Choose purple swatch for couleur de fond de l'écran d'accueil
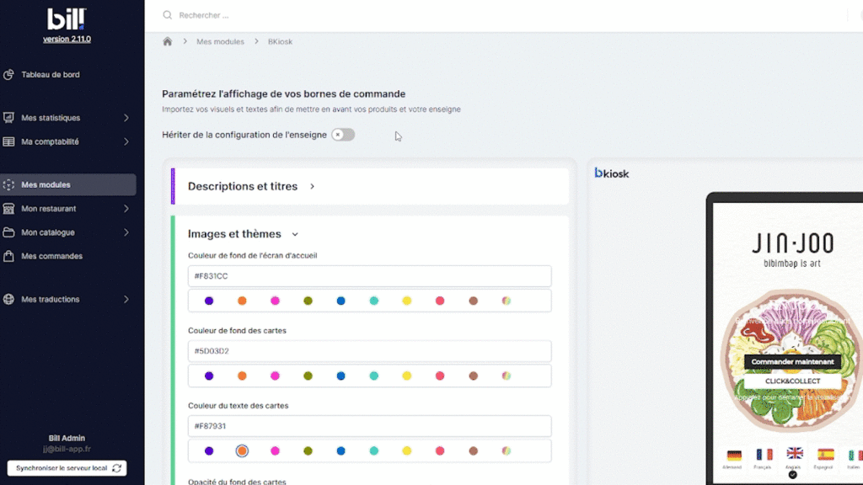Screen dimensions: 863x485 point(209,301)
